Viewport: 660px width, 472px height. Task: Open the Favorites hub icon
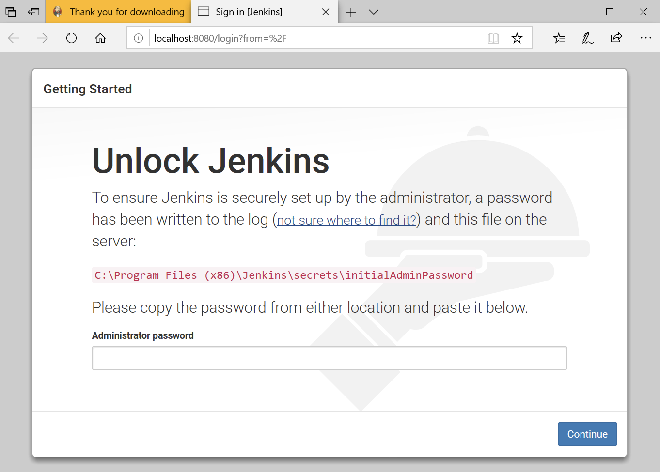559,38
